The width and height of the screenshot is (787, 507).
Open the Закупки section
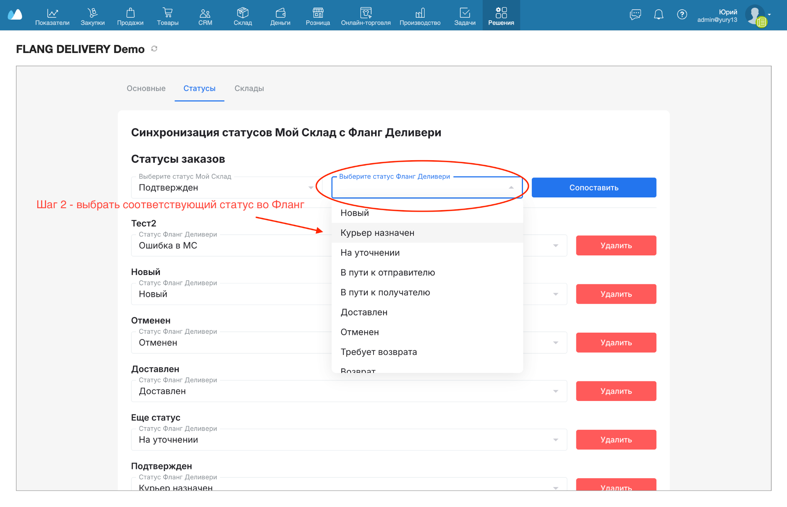point(93,17)
